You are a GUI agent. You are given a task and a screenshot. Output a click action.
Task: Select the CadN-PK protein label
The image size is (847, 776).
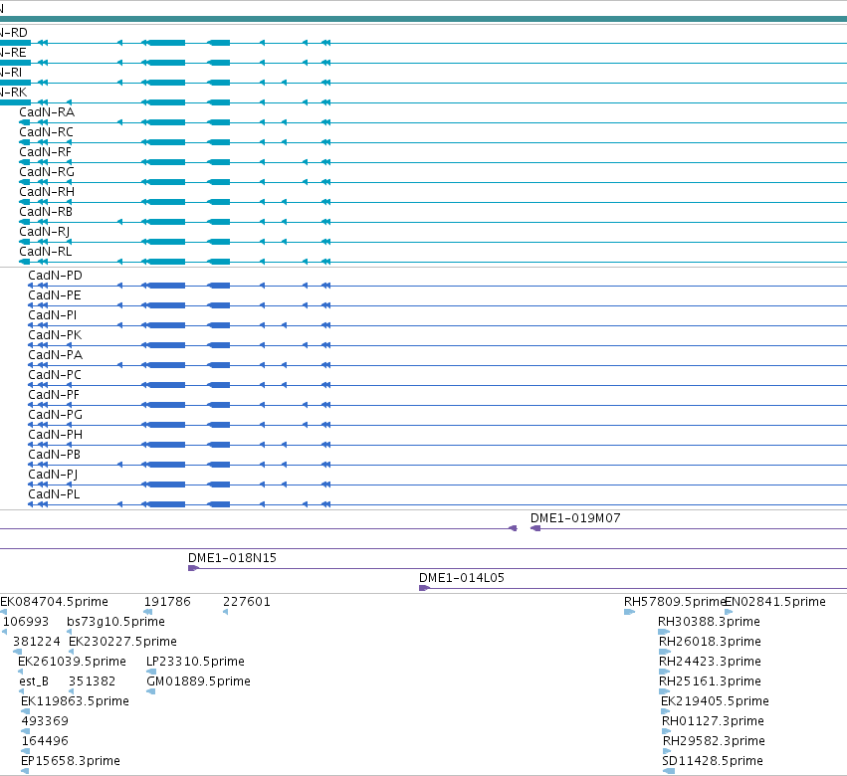[55, 335]
